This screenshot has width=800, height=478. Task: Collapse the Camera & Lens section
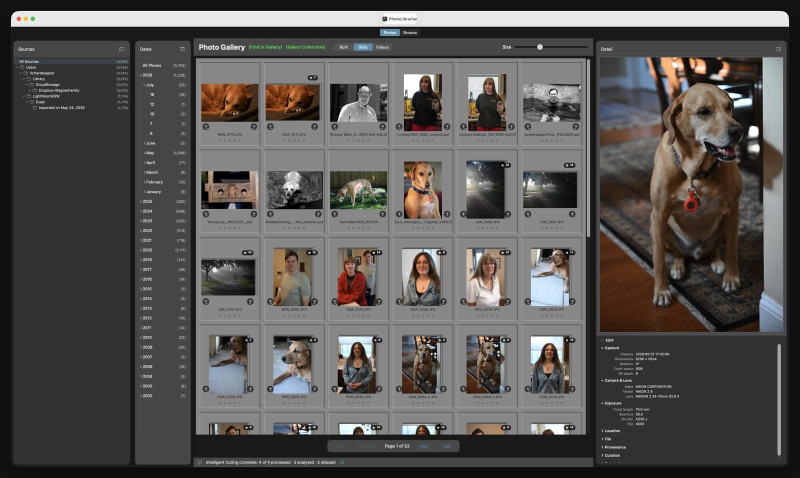coord(602,380)
